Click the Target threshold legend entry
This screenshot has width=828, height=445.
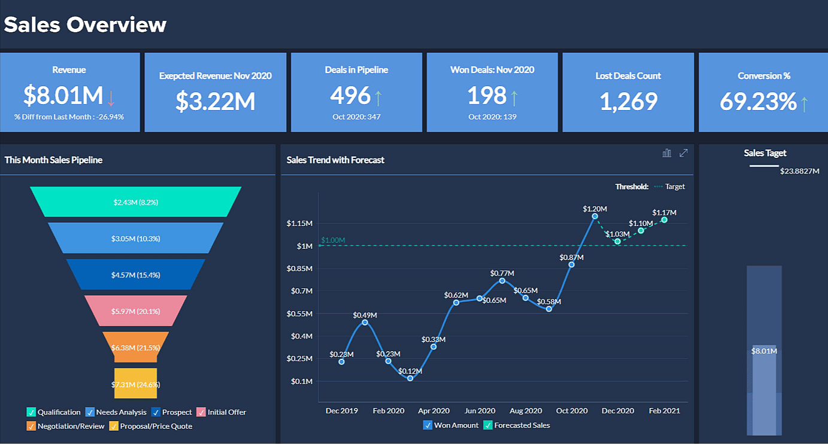coord(669,187)
